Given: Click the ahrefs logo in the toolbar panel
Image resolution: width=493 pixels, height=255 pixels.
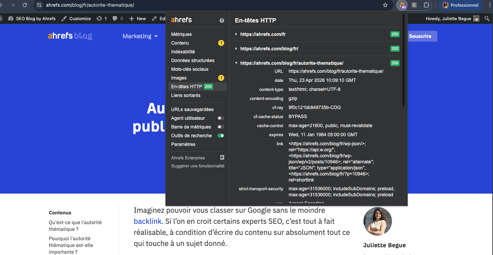Looking at the screenshot, I should coord(181,20).
